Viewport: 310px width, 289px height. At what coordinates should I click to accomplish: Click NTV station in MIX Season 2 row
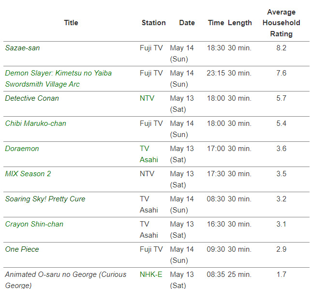pyautogui.click(x=147, y=174)
